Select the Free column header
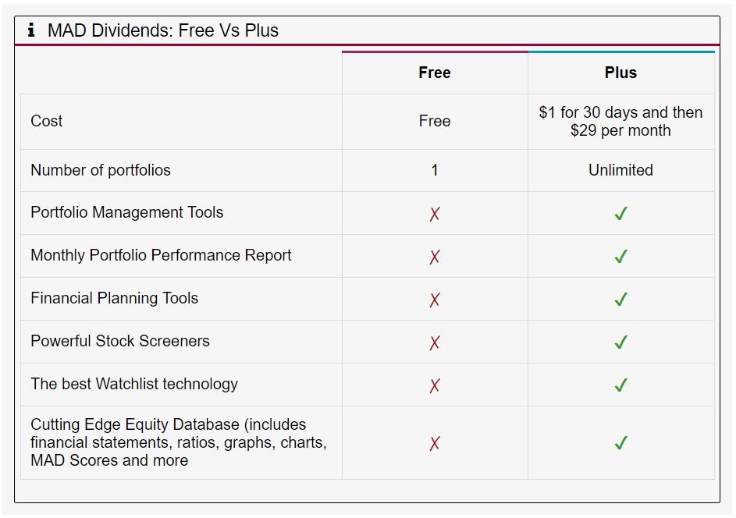Image resolution: width=736 pixels, height=518 pixels. (x=435, y=73)
